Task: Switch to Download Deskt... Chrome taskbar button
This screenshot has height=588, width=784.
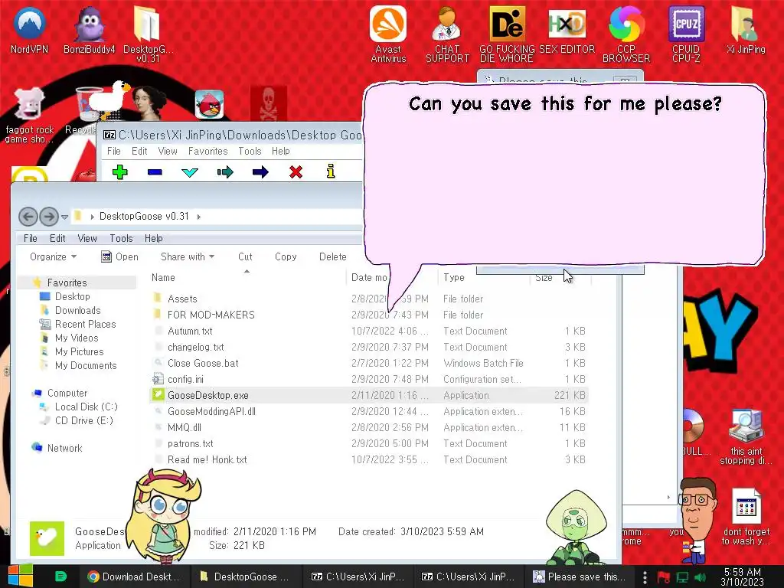Action: point(133,577)
